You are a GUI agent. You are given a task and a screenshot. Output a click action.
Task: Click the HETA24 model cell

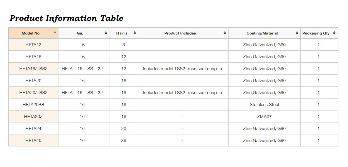click(x=33, y=129)
